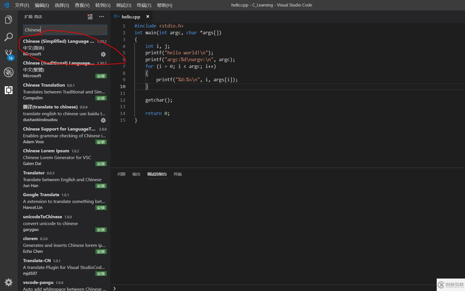Select the 翻译(translate to chinese) entry
The width and height of the screenshot is (465, 291).
64,113
